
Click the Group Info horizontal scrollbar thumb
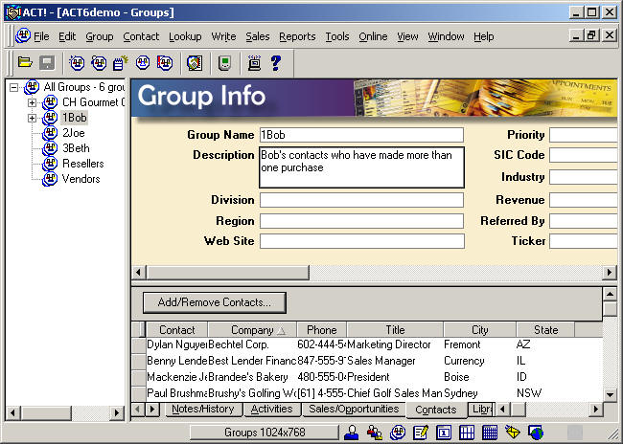pos(228,273)
